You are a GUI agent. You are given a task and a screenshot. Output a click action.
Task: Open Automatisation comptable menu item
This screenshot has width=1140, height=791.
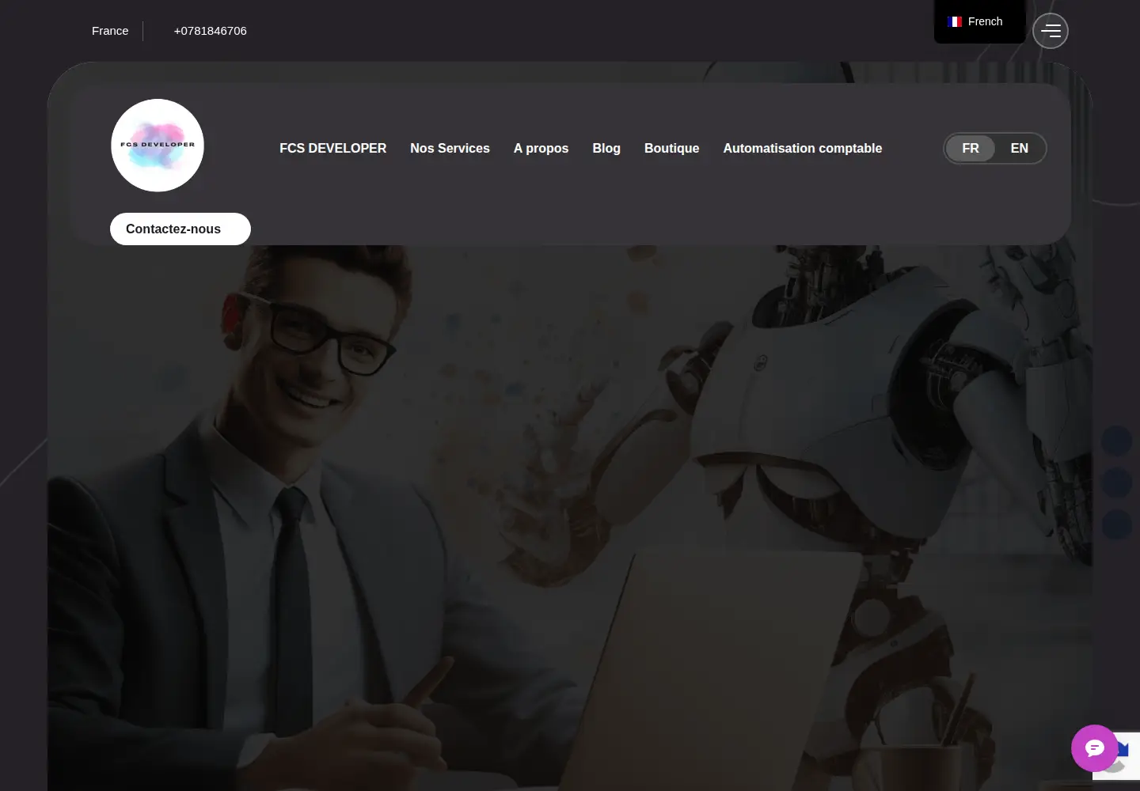803,149
